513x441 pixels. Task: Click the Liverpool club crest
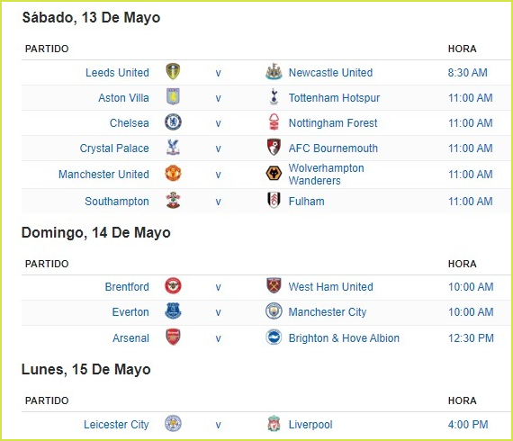click(x=274, y=424)
